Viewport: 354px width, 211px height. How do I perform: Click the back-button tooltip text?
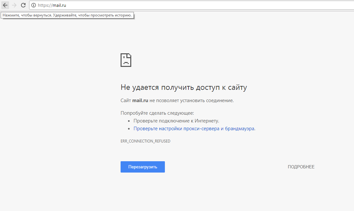click(67, 15)
